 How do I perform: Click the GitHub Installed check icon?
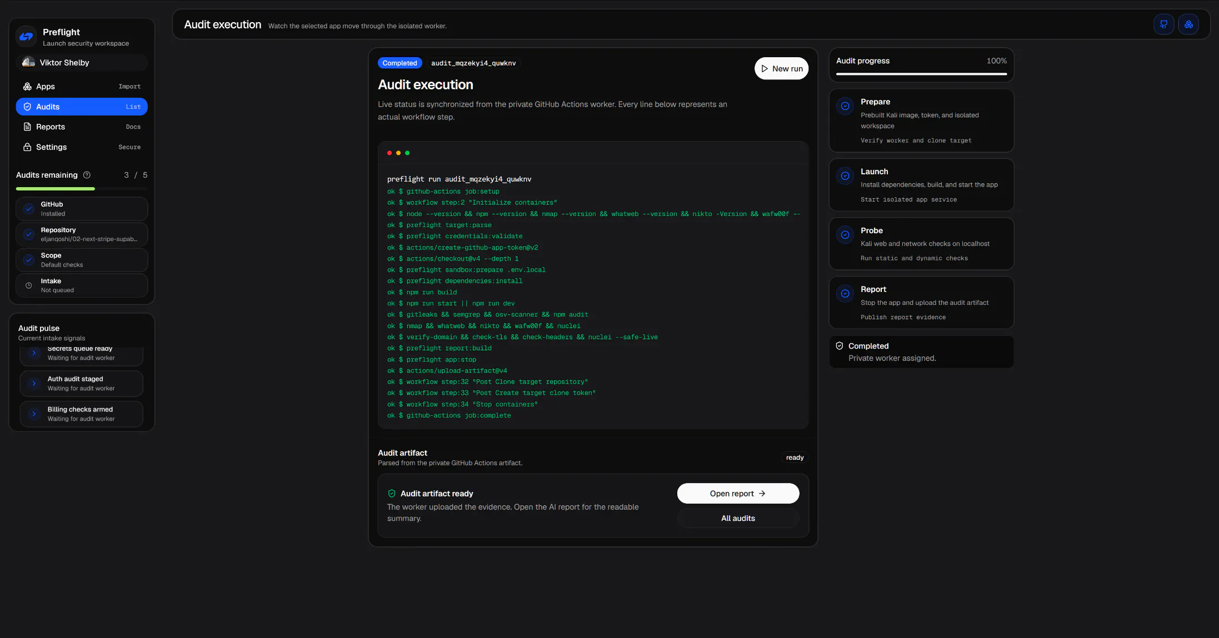[29, 209]
